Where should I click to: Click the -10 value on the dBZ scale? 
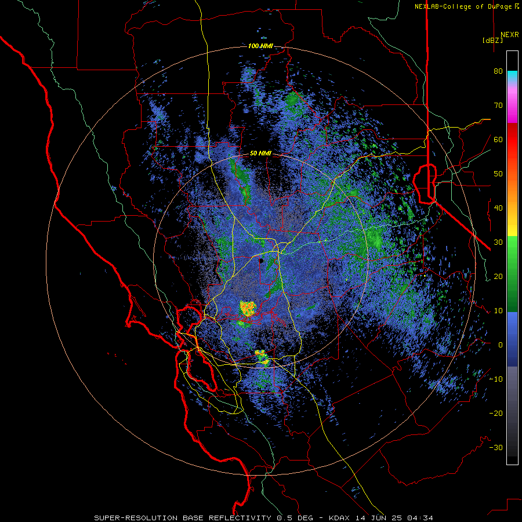[496, 379]
